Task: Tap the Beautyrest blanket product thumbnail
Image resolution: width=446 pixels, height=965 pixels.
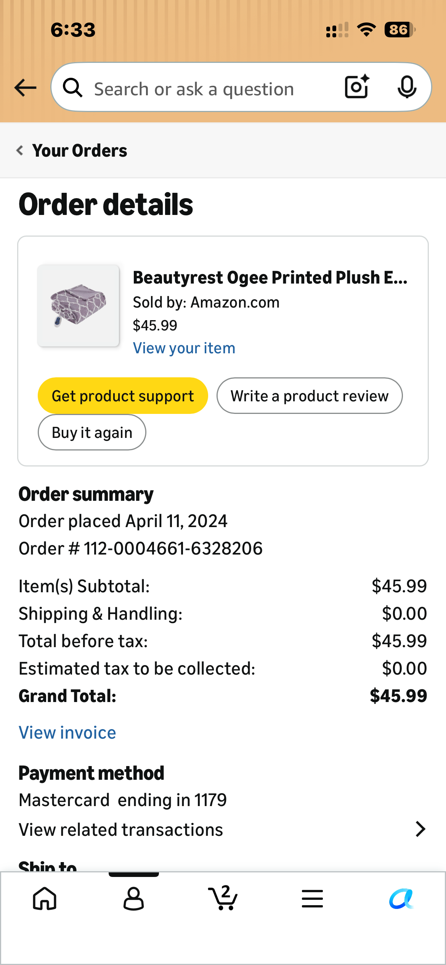Action: tap(79, 306)
